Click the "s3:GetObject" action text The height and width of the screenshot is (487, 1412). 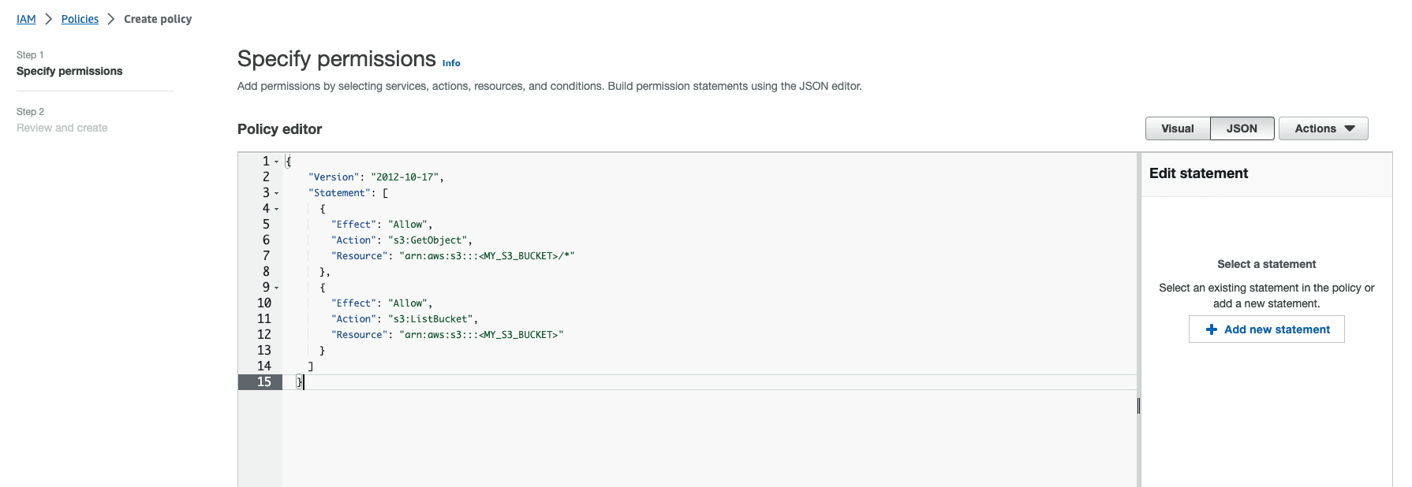(429, 240)
